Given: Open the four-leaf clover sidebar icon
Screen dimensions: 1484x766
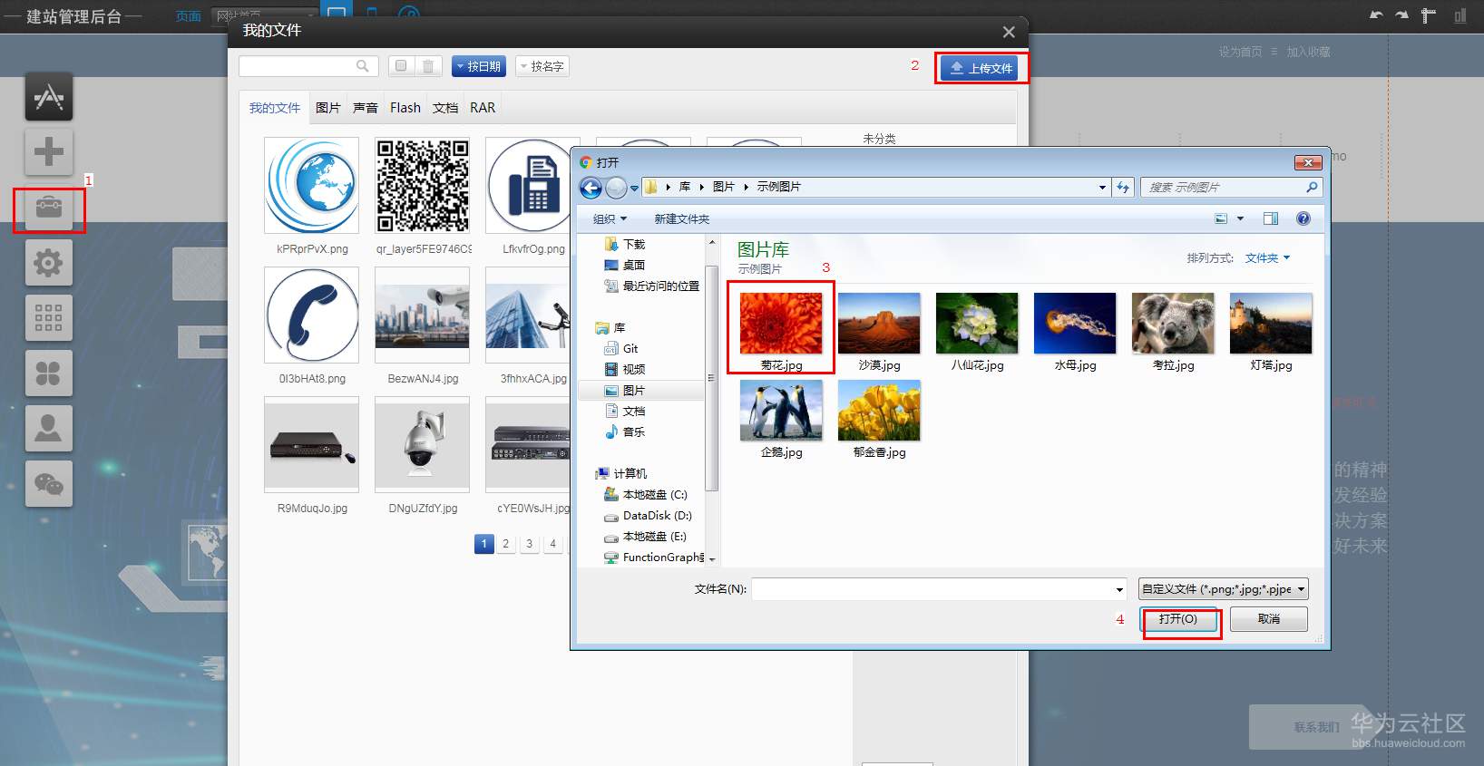Looking at the screenshot, I should 49,373.
